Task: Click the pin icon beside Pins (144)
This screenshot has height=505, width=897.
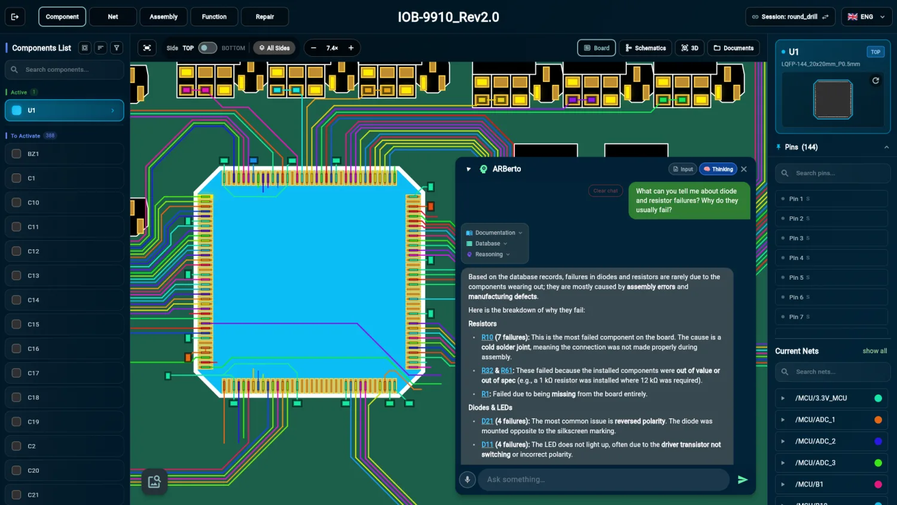Action: [779, 147]
